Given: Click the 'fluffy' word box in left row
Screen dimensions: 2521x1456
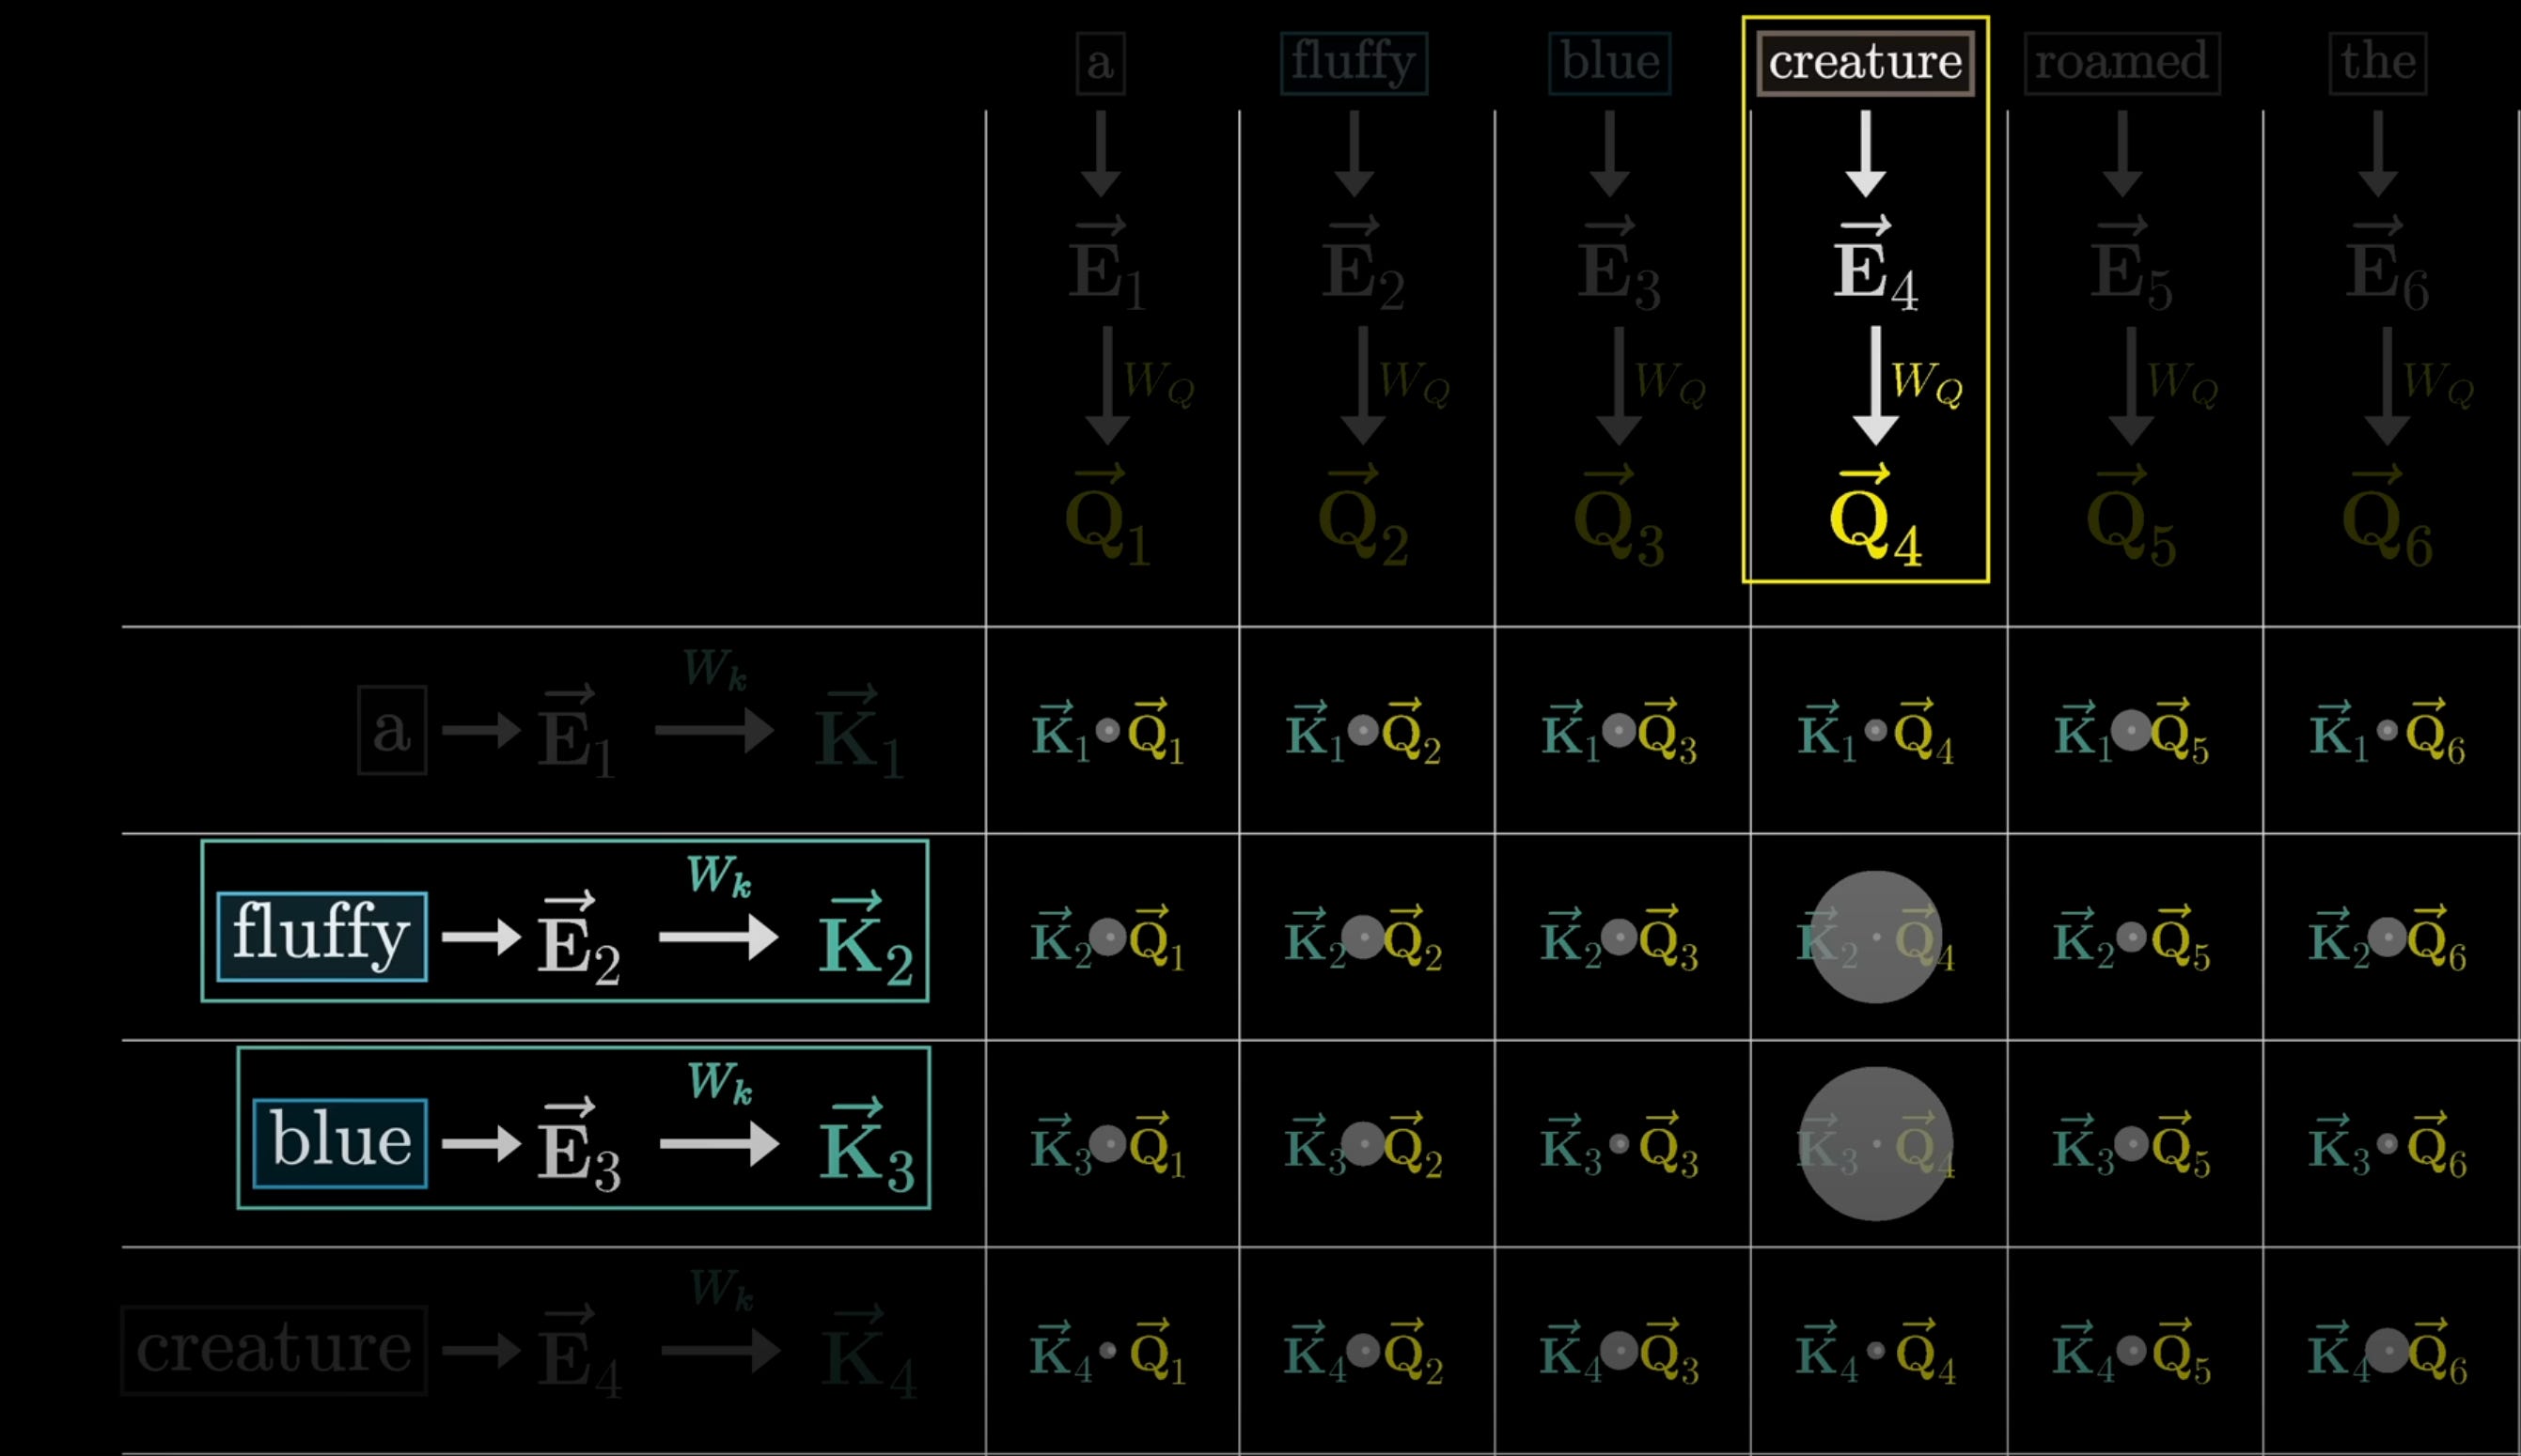Looking at the screenshot, I should tap(322, 936).
